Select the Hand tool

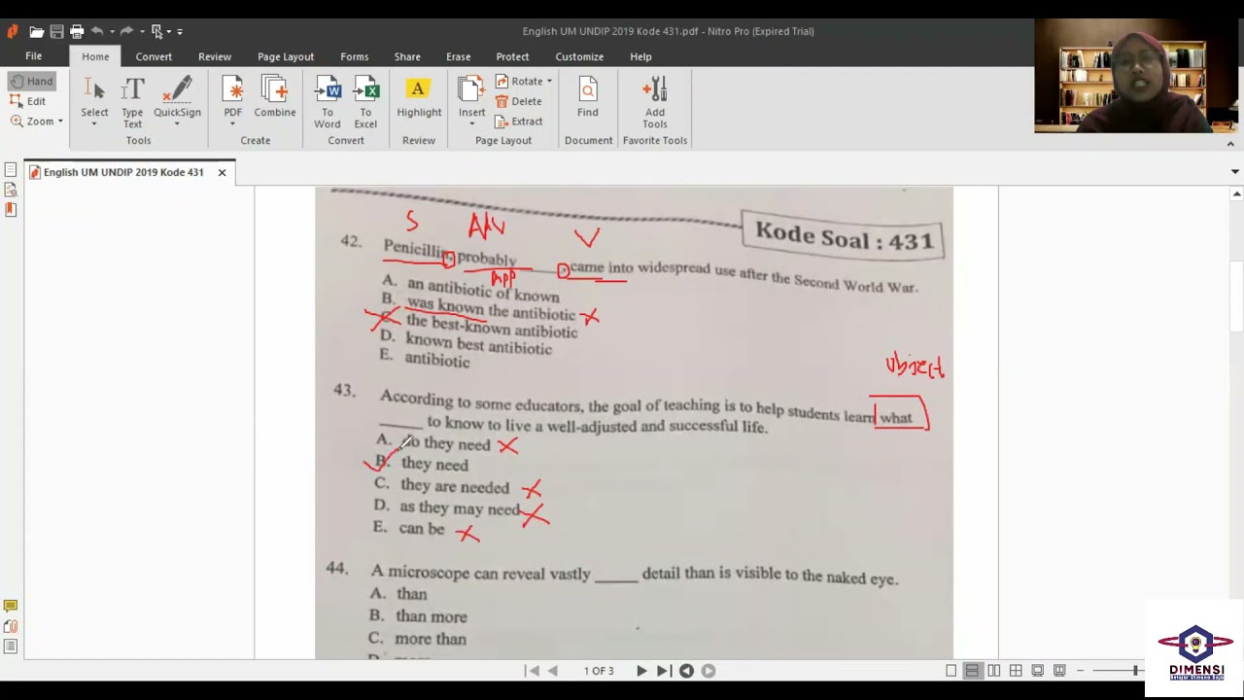point(31,81)
